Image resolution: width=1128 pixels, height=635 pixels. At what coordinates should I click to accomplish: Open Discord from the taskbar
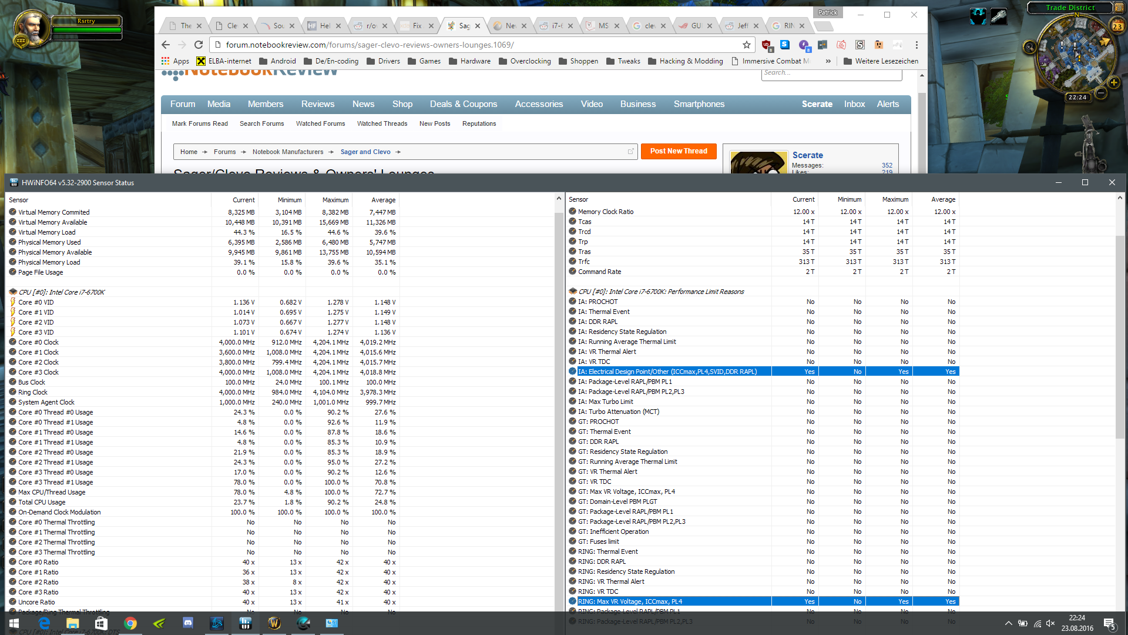[x=188, y=623]
